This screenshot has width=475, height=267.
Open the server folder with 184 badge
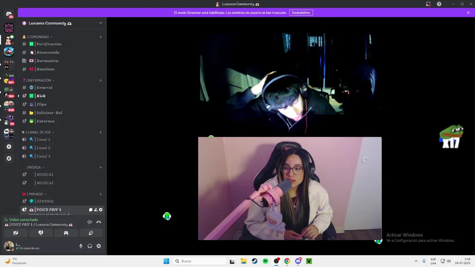point(9,92)
